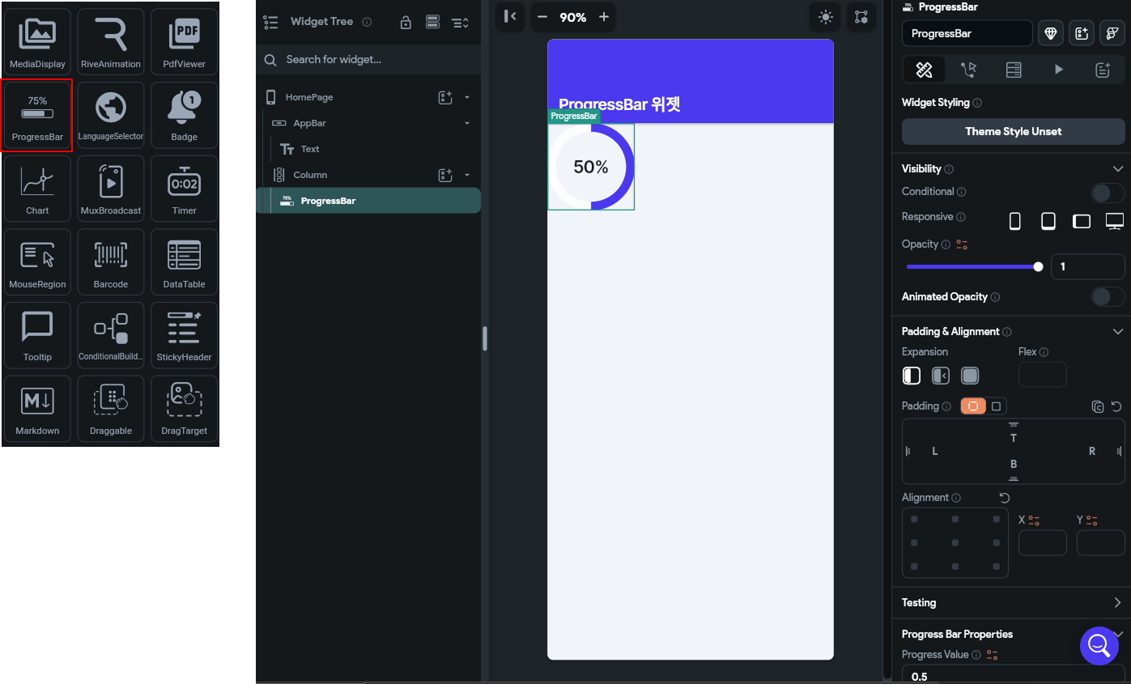Select the Markdown widget
This screenshot has height=684, width=1131.
pos(37,409)
